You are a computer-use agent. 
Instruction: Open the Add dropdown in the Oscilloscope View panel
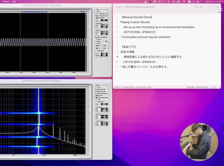click(x=98, y=12)
